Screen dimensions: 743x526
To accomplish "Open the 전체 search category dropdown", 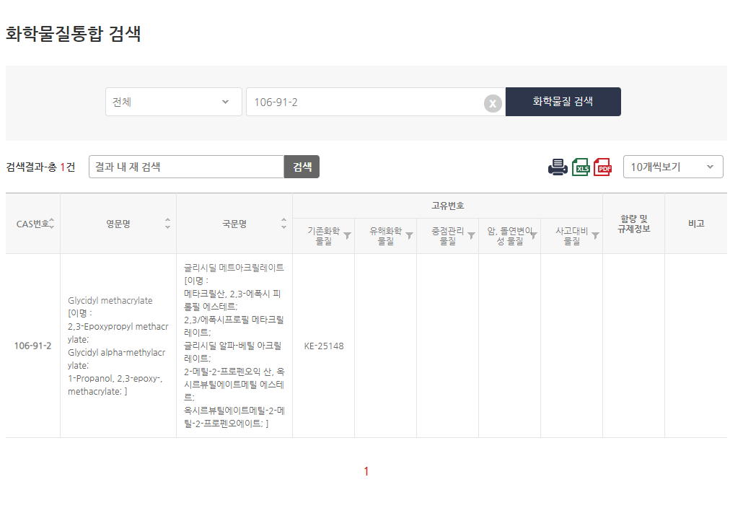I will click(x=173, y=102).
